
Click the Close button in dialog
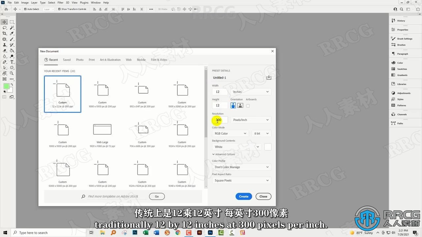click(x=263, y=197)
